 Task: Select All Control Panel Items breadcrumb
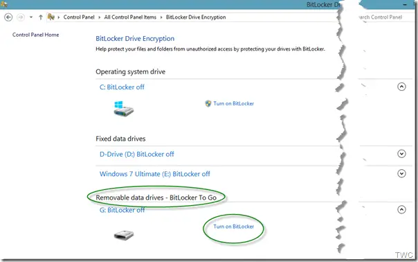(130, 17)
